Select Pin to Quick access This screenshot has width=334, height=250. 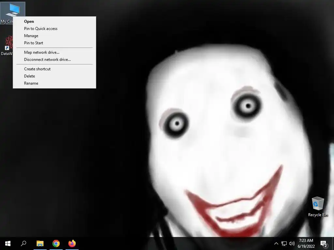coord(54,29)
